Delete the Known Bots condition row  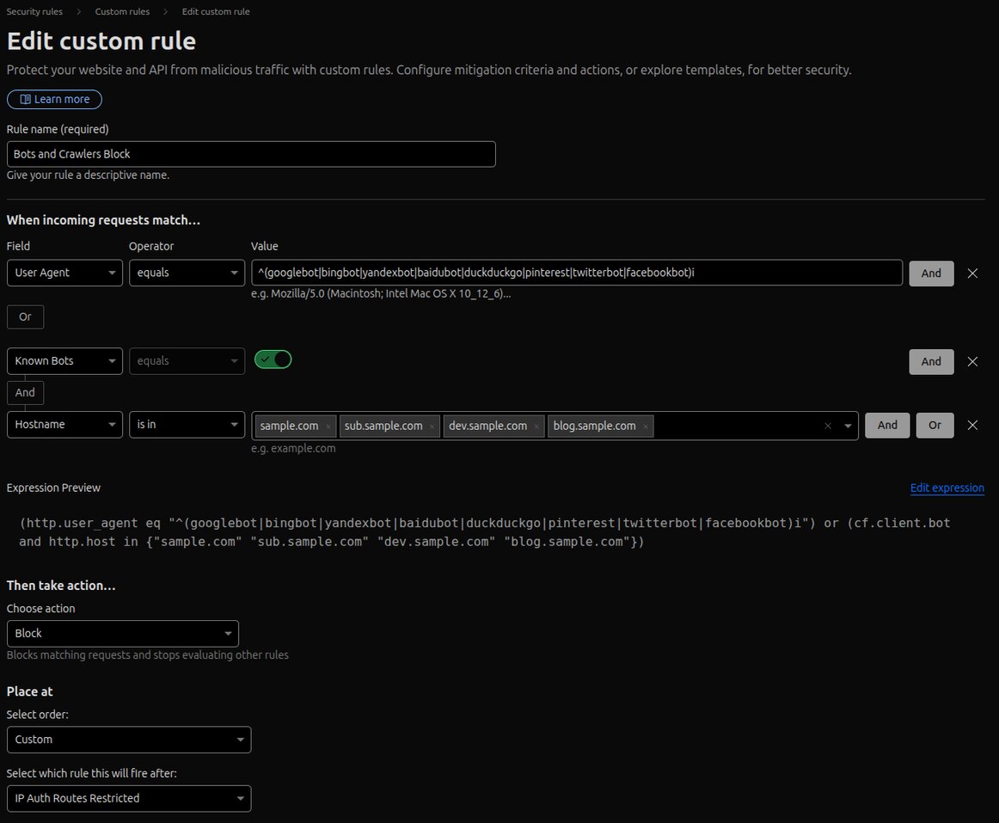(x=972, y=362)
